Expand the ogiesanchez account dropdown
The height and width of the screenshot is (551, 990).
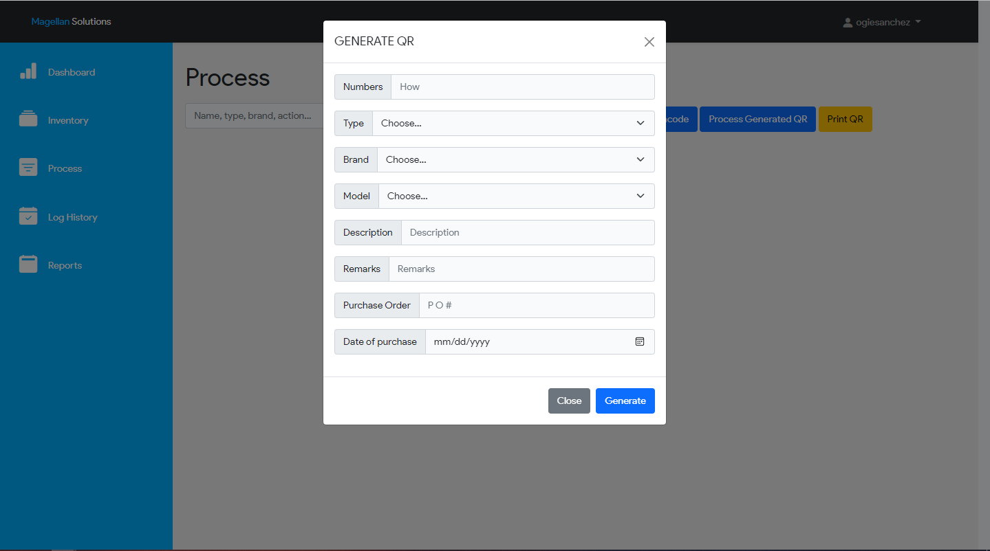(x=883, y=21)
